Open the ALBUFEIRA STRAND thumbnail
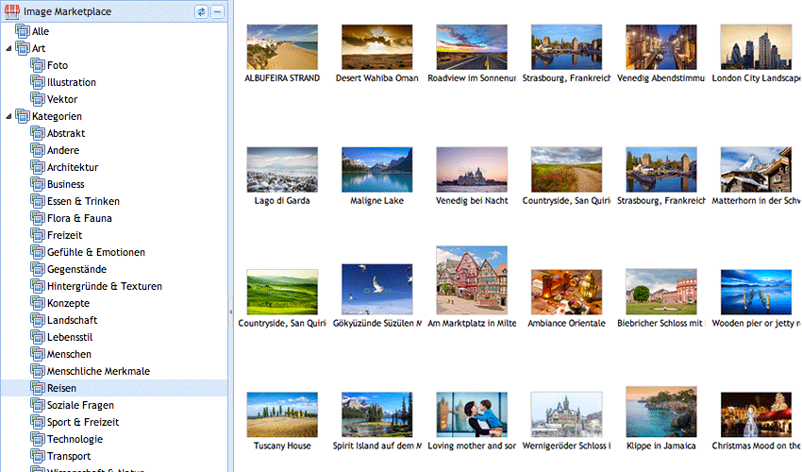This screenshot has height=472, width=802. (282, 46)
